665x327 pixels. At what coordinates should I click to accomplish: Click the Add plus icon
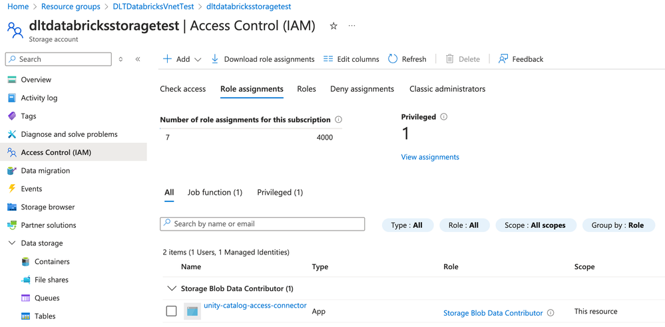pyautogui.click(x=168, y=59)
